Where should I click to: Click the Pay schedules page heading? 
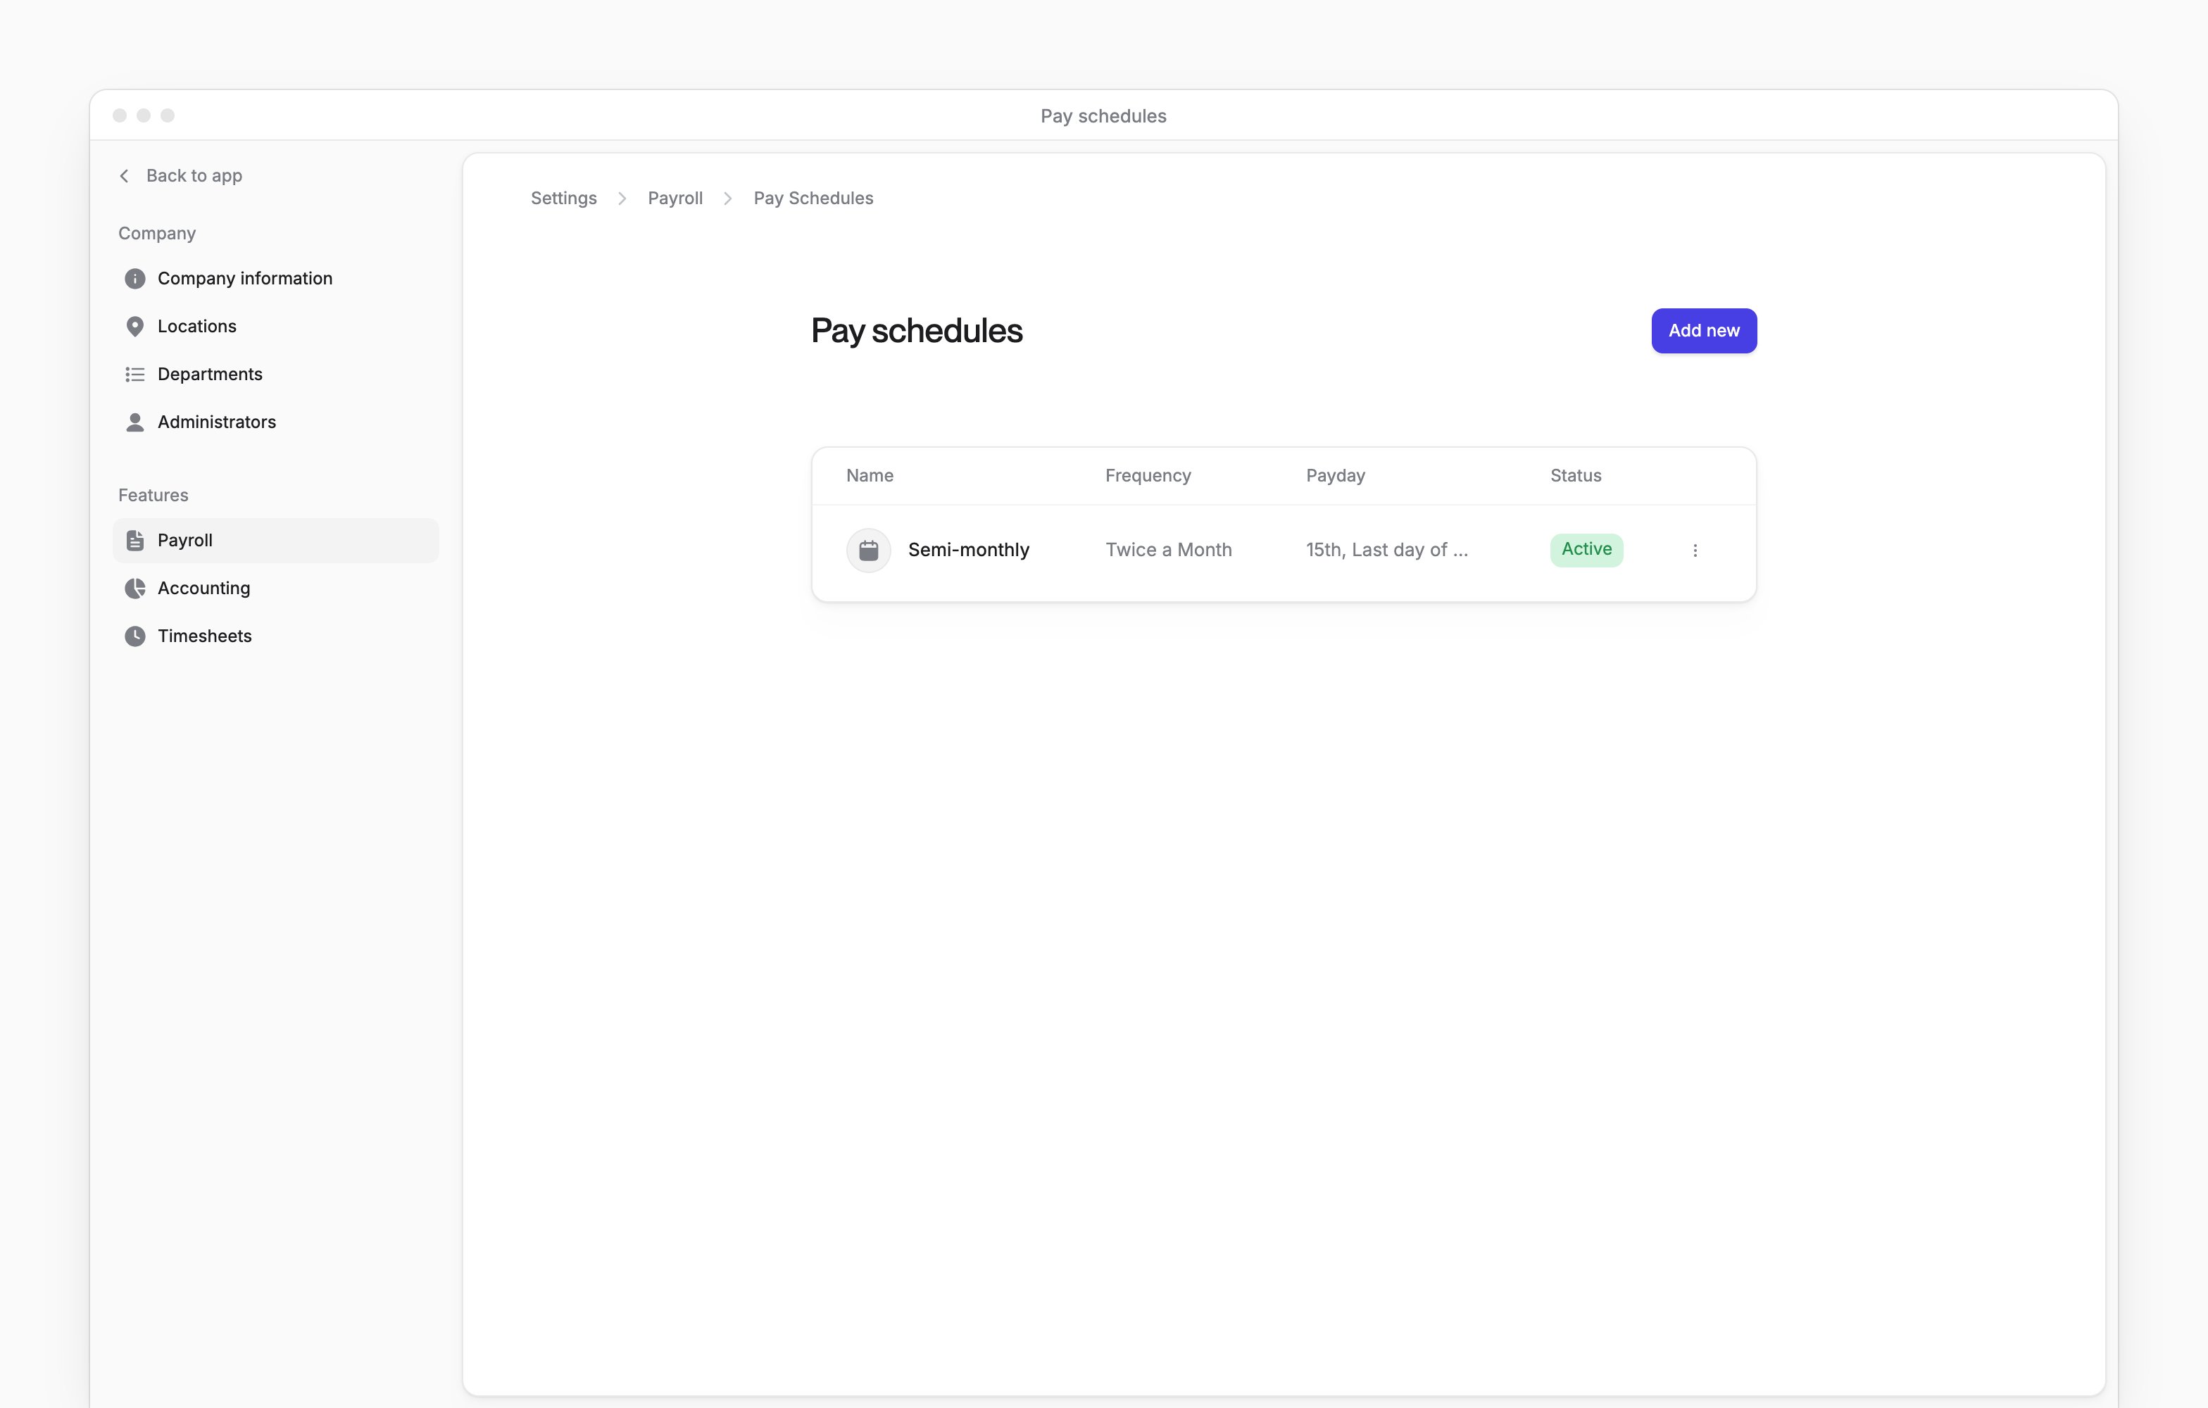(916, 331)
